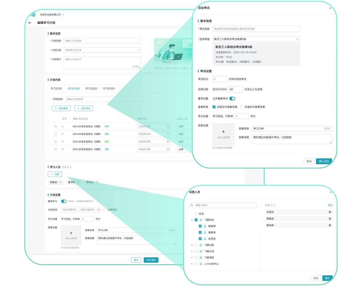Switch to the 学习阶段1 tab
Image resolution: width=362 pixels, height=286 pixels.
click(x=56, y=89)
